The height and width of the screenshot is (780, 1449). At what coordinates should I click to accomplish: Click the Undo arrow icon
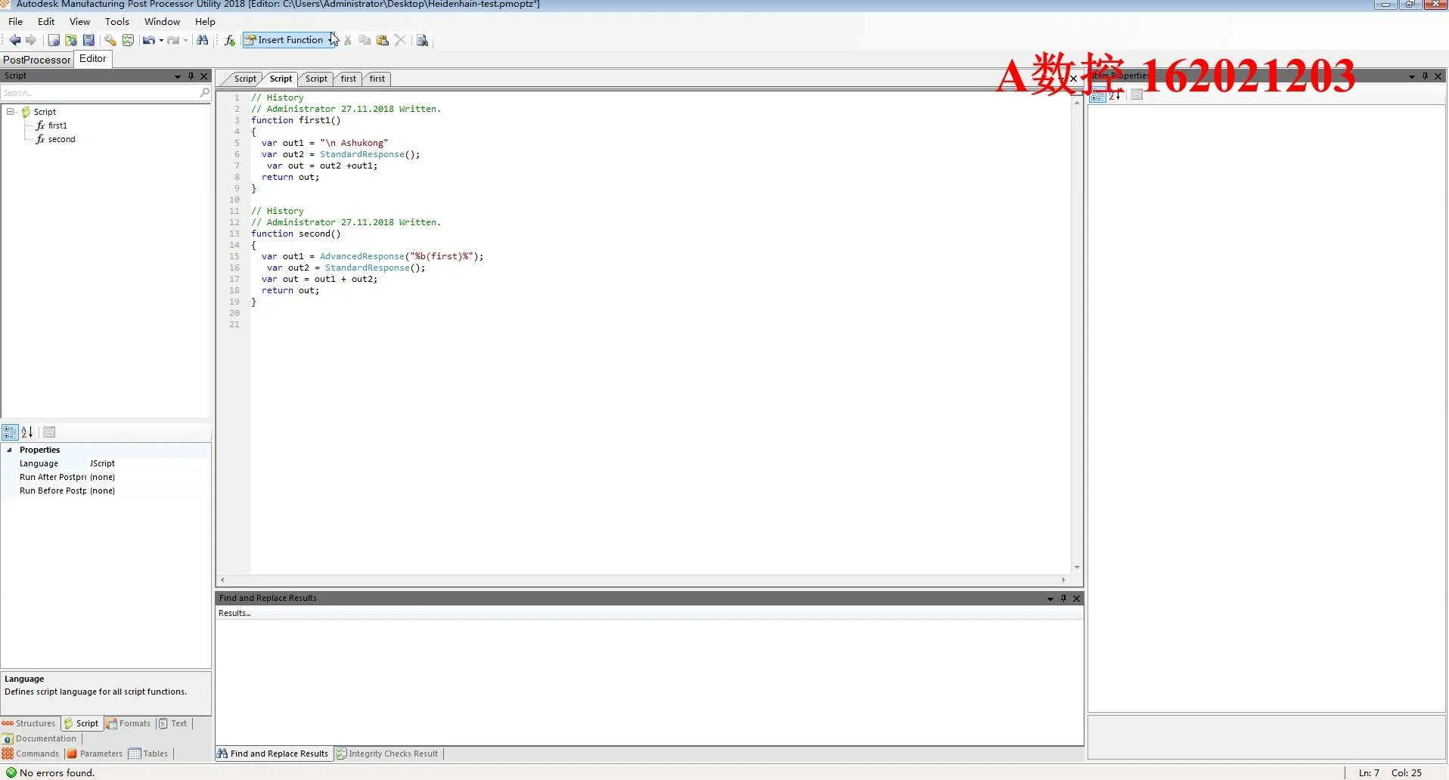click(x=148, y=40)
